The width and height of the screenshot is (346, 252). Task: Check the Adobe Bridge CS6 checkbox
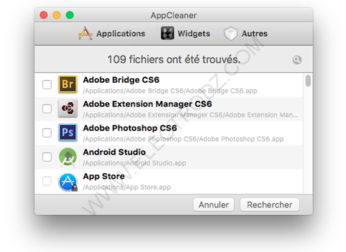47,85
